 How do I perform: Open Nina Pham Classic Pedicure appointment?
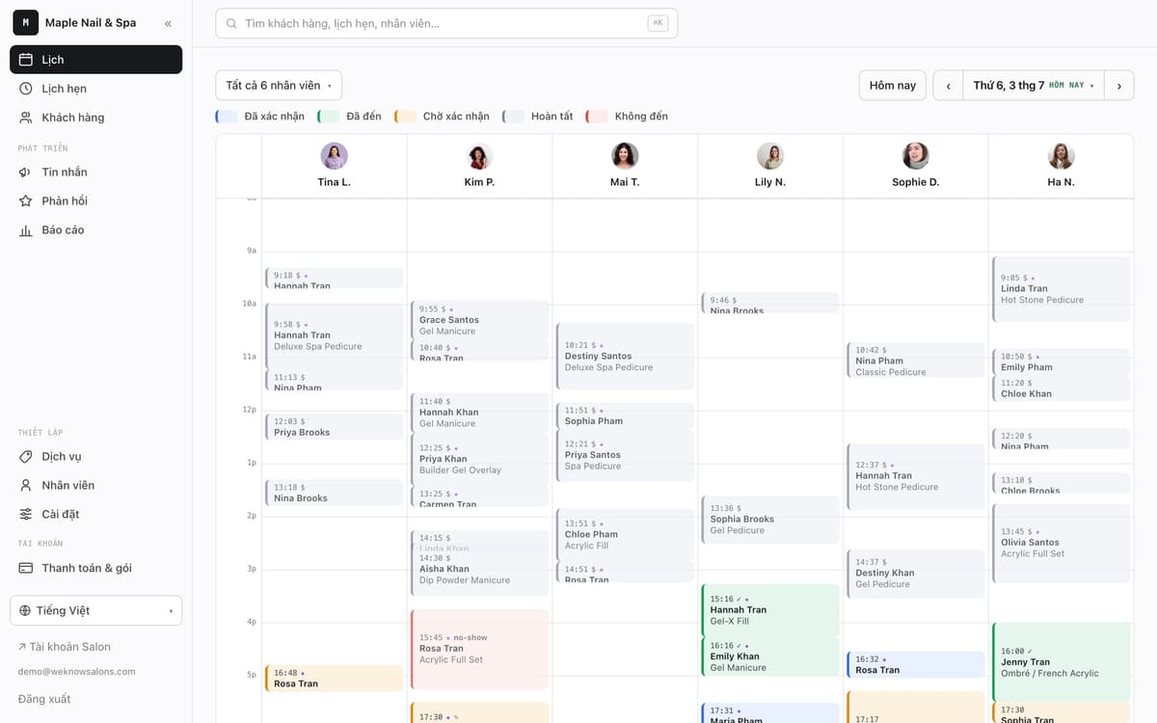916,361
